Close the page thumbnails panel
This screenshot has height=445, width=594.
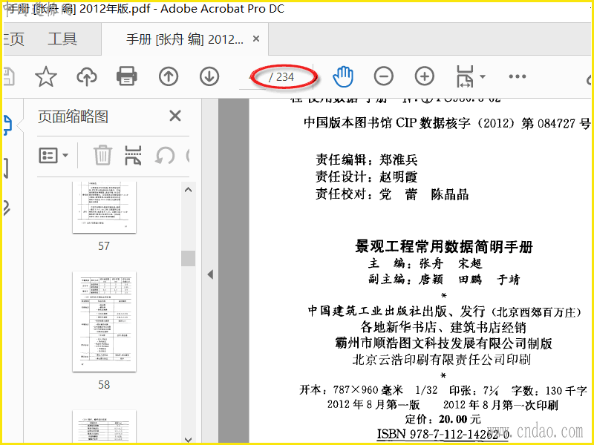pos(175,116)
